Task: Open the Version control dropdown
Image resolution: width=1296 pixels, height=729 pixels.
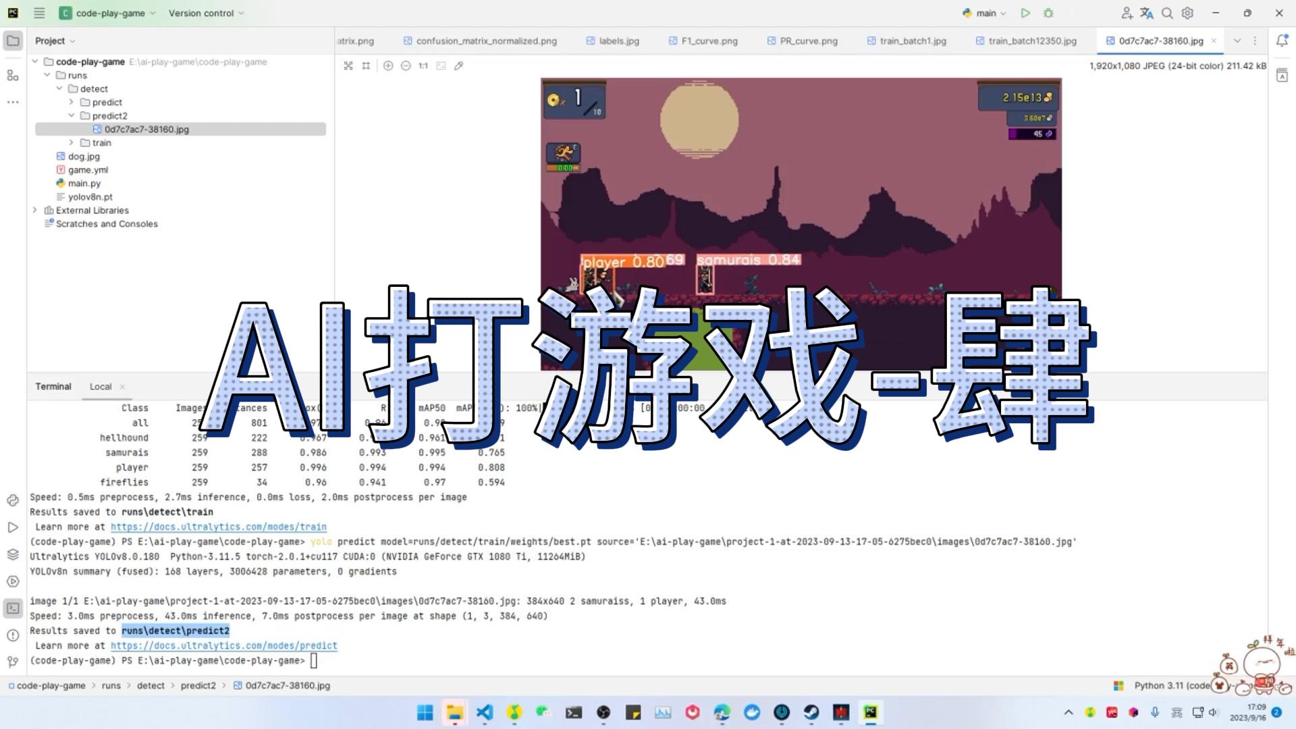Action: pos(206,13)
